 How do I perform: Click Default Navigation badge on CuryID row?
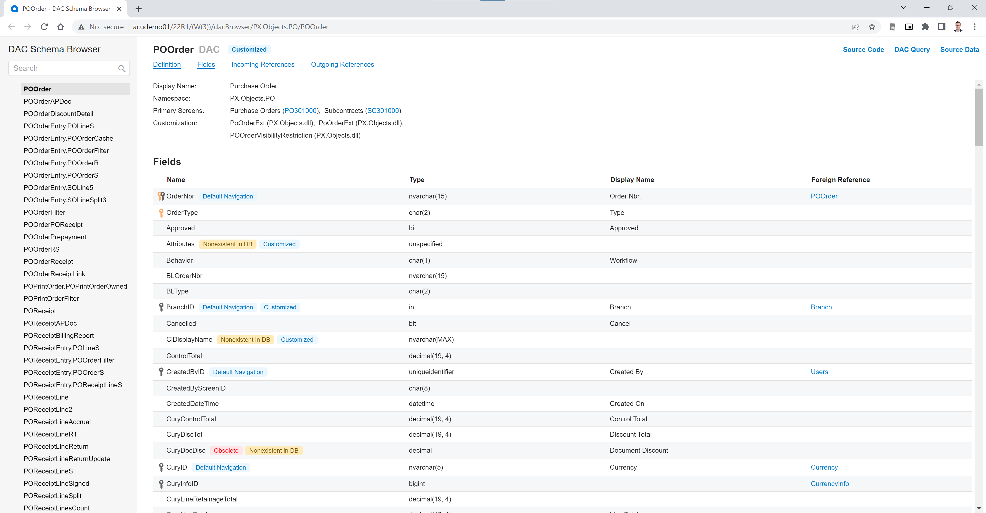(x=221, y=468)
